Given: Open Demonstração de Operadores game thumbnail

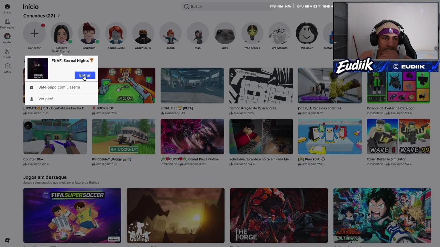Looking at the screenshot, I should click(261, 85).
